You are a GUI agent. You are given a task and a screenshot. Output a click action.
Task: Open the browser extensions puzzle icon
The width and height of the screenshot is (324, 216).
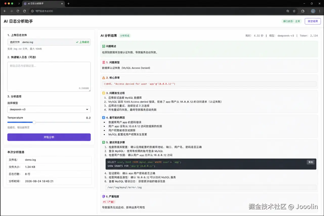(x=303, y=11)
